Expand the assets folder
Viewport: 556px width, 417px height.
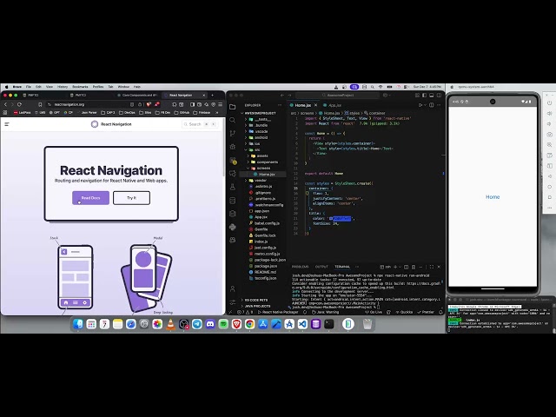click(262, 156)
